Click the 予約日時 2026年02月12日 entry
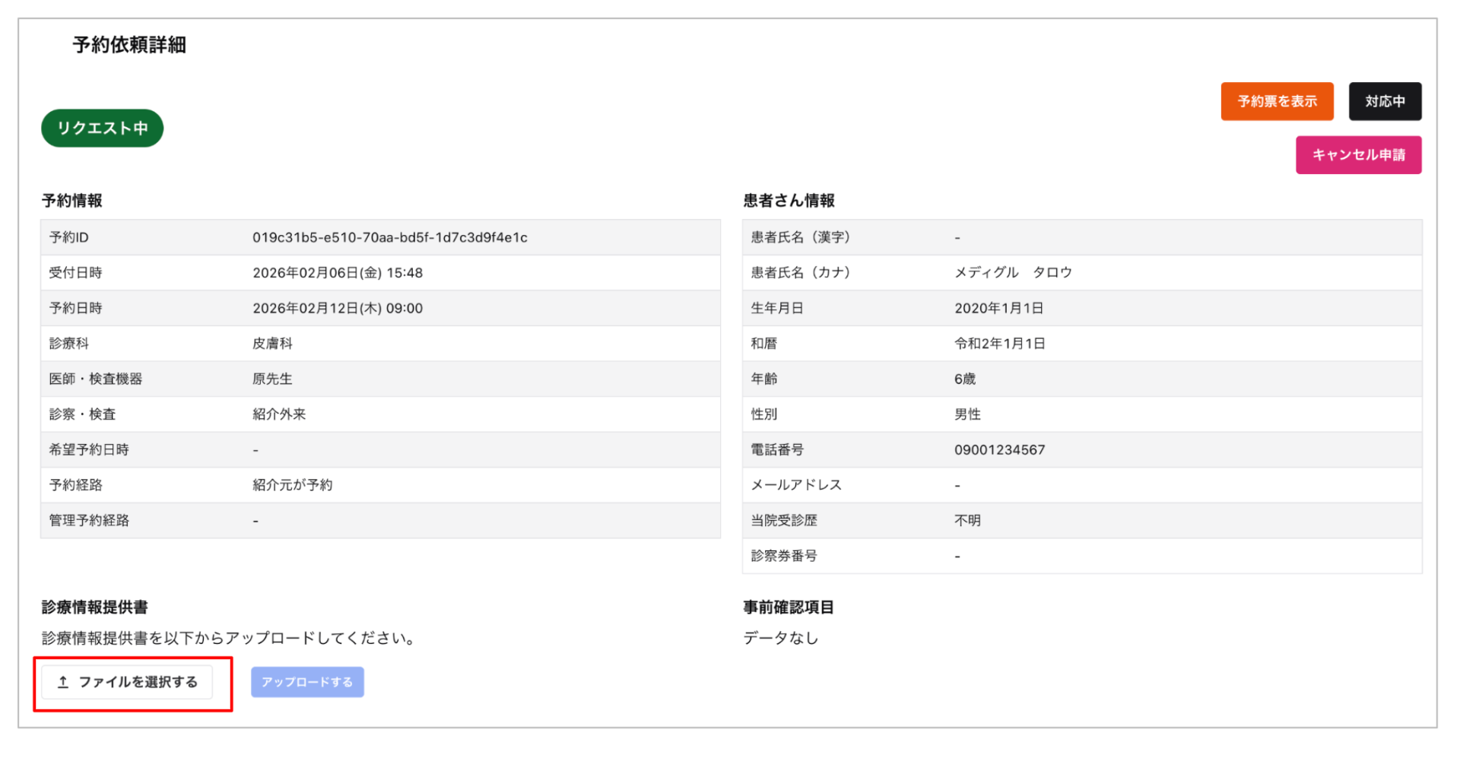Viewport: 1460px width, 758px height. [x=337, y=308]
